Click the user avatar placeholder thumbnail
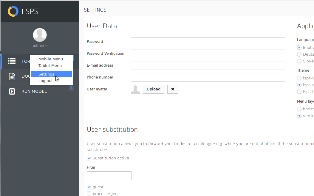This screenshot has height=196, width=314. pos(135,89)
